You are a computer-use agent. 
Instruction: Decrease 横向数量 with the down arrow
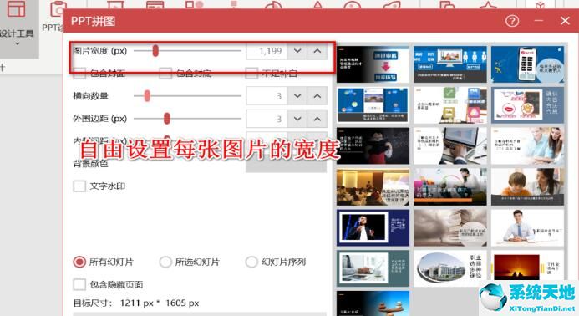click(297, 96)
